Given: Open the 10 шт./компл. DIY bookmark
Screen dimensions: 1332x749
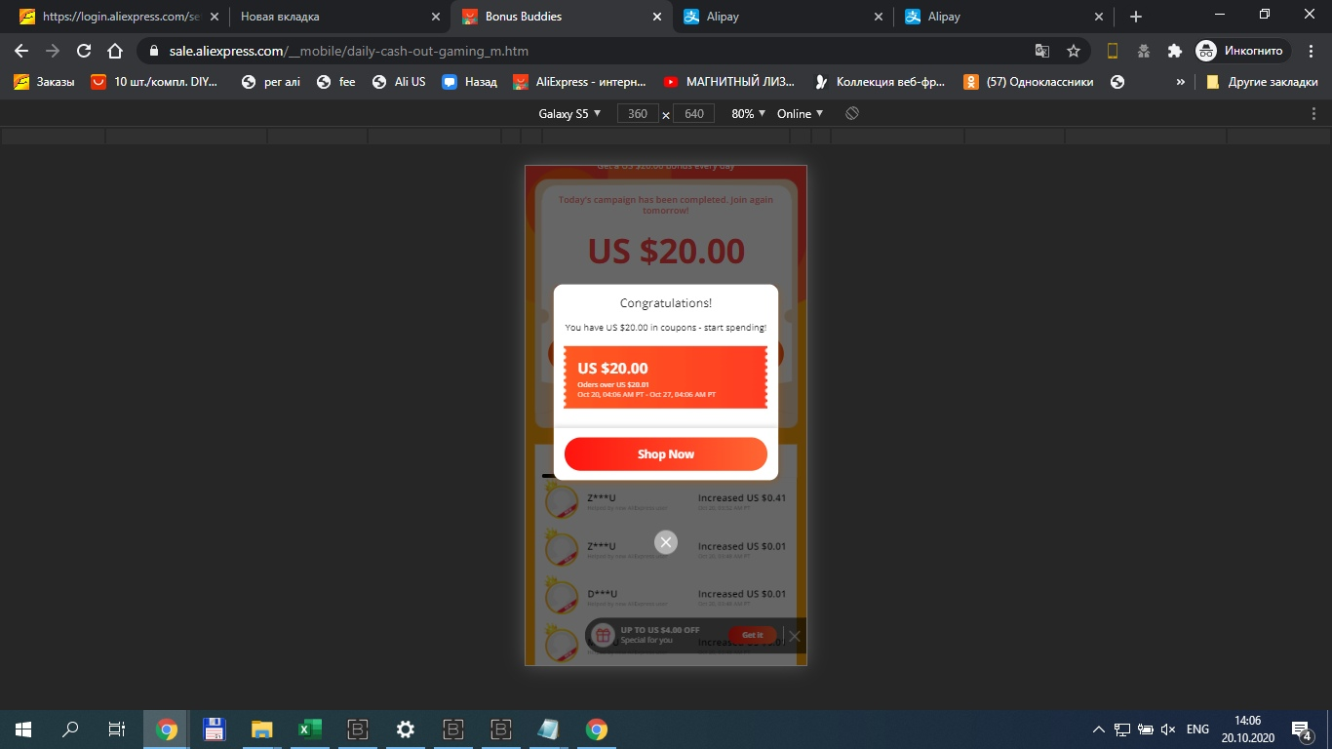Looking at the screenshot, I should 155,82.
